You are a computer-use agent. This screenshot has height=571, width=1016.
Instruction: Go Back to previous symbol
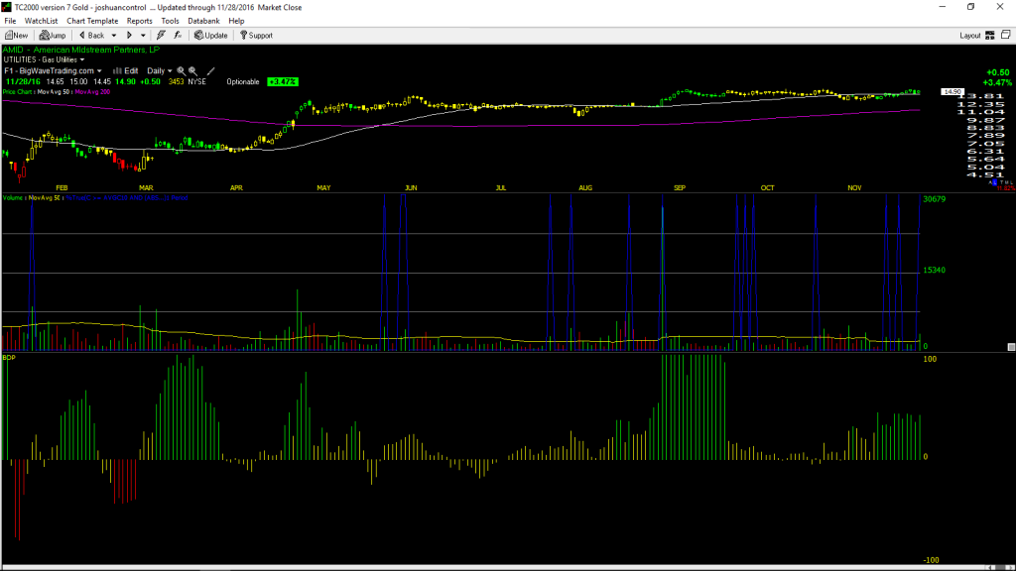[x=91, y=36]
